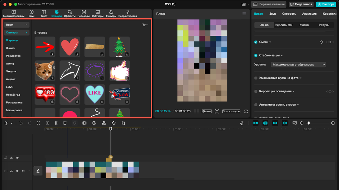This screenshot has width=339, height=190.
Task: Toggle main track magnet snapping
Action: click(x=256, y=123)
